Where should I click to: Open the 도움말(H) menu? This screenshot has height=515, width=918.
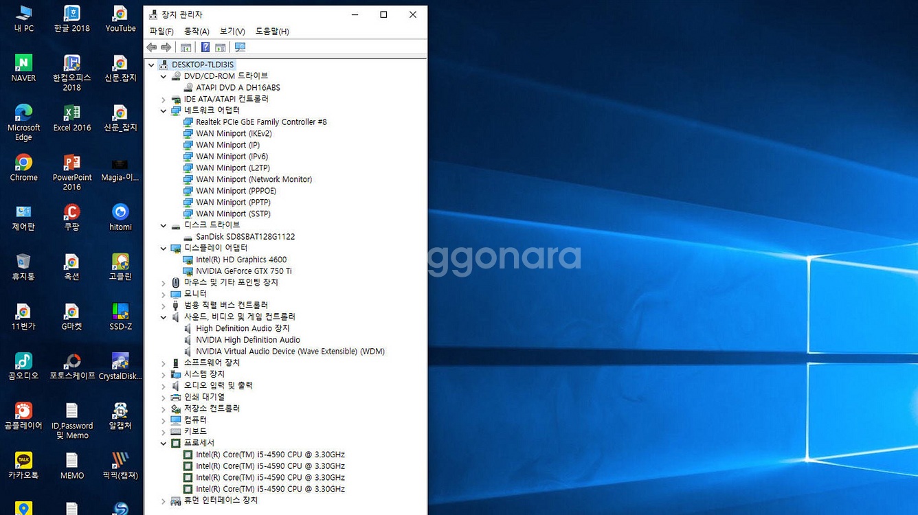[x=272, y=32]
